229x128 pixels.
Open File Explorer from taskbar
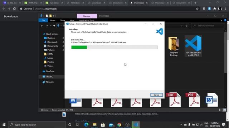[94, 125]
